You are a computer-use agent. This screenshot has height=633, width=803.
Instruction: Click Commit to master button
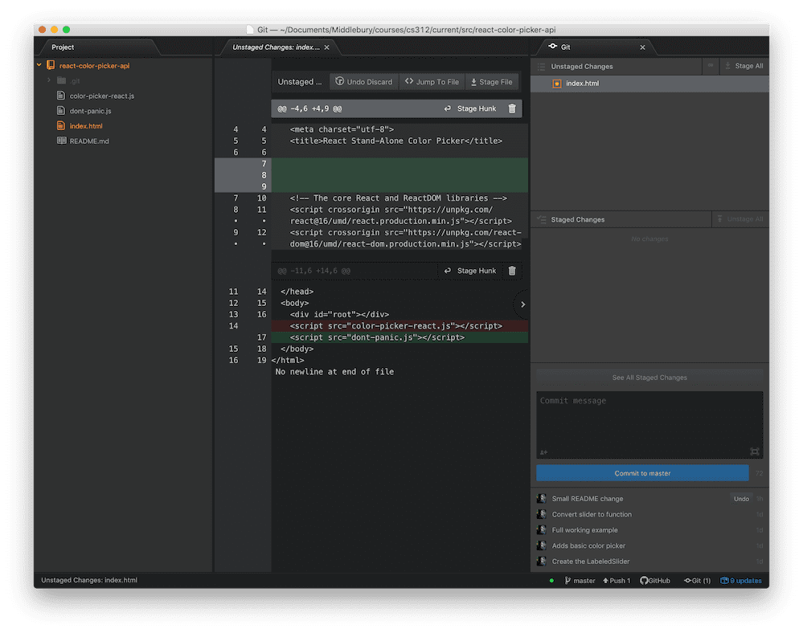pos(642,473)
